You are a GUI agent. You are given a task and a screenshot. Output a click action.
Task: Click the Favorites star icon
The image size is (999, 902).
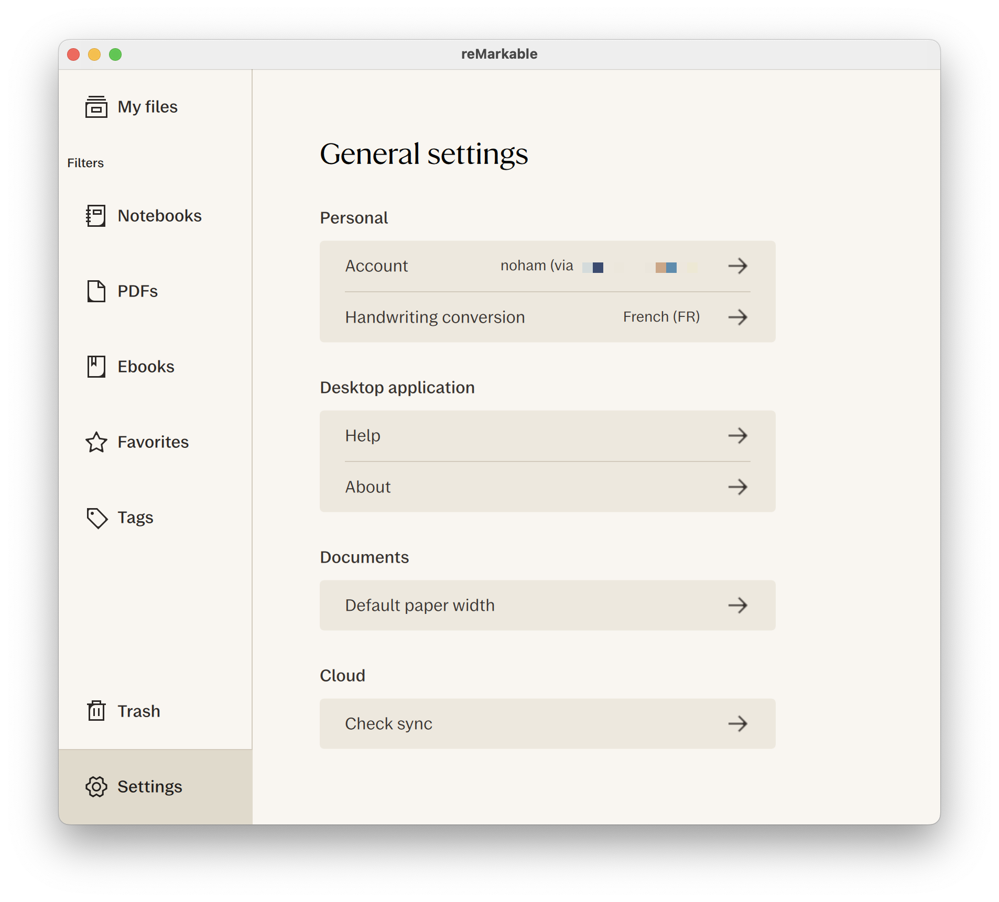click(x=96, y=442)
